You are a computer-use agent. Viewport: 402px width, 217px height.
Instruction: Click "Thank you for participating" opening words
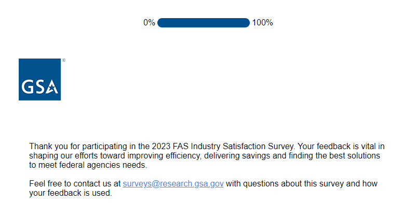[x=74, y=146]
